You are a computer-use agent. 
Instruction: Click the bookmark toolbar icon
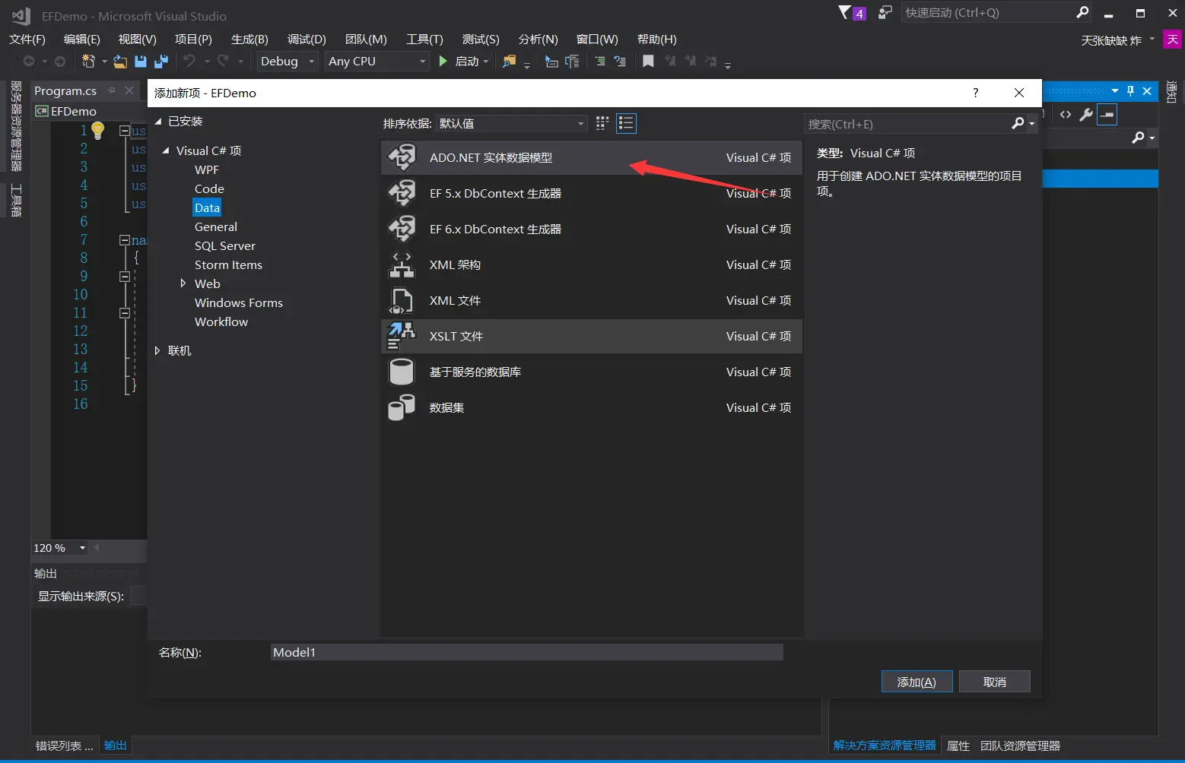point(648,62)
